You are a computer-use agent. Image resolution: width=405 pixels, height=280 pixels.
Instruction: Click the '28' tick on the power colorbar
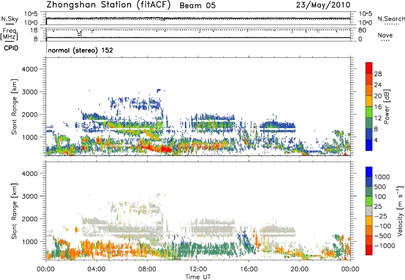tap(378, 74)
